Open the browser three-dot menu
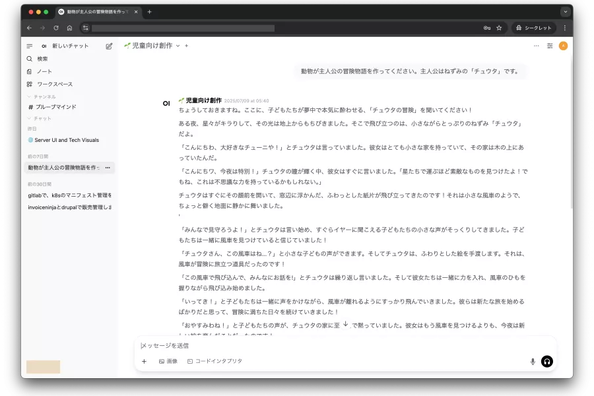Image resolution: width=594 pixels, height=396 pixels. [565, 28]
